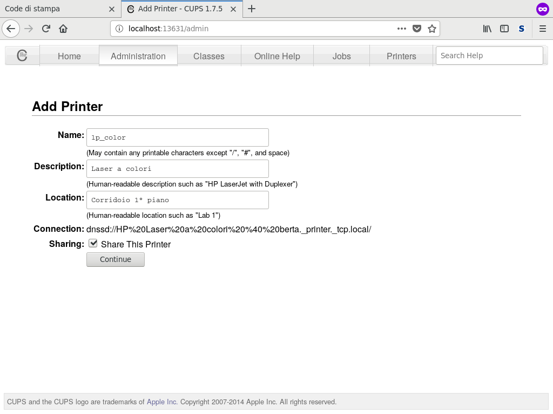Click the address bar URL localhost:13631/admin
Screen dimensions: 553x414
(x=168, y=29)
